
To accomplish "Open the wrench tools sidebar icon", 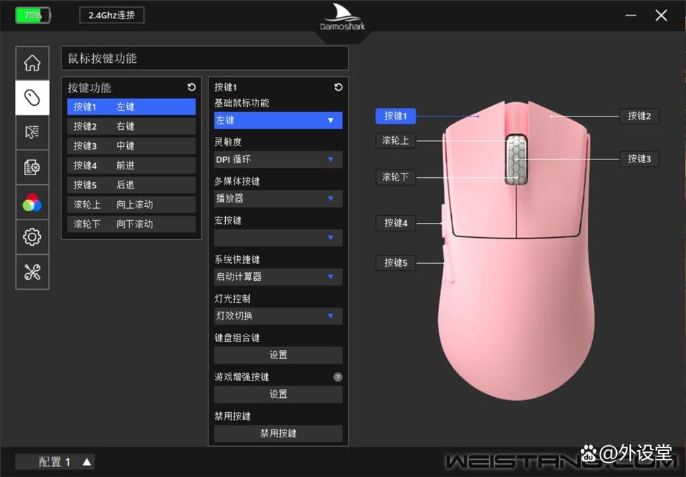I will click(x=32, y=272).
